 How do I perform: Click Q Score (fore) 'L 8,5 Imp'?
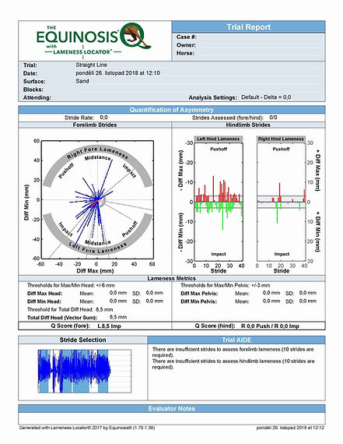(x=109, y=326)
